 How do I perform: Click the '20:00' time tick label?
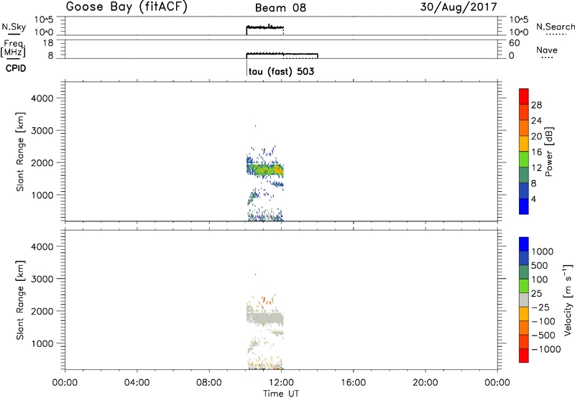pos(425,383)
